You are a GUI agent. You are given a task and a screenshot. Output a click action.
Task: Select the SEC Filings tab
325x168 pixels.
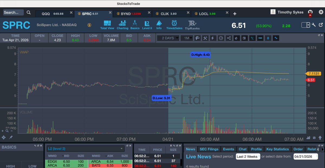pos(209,149)
